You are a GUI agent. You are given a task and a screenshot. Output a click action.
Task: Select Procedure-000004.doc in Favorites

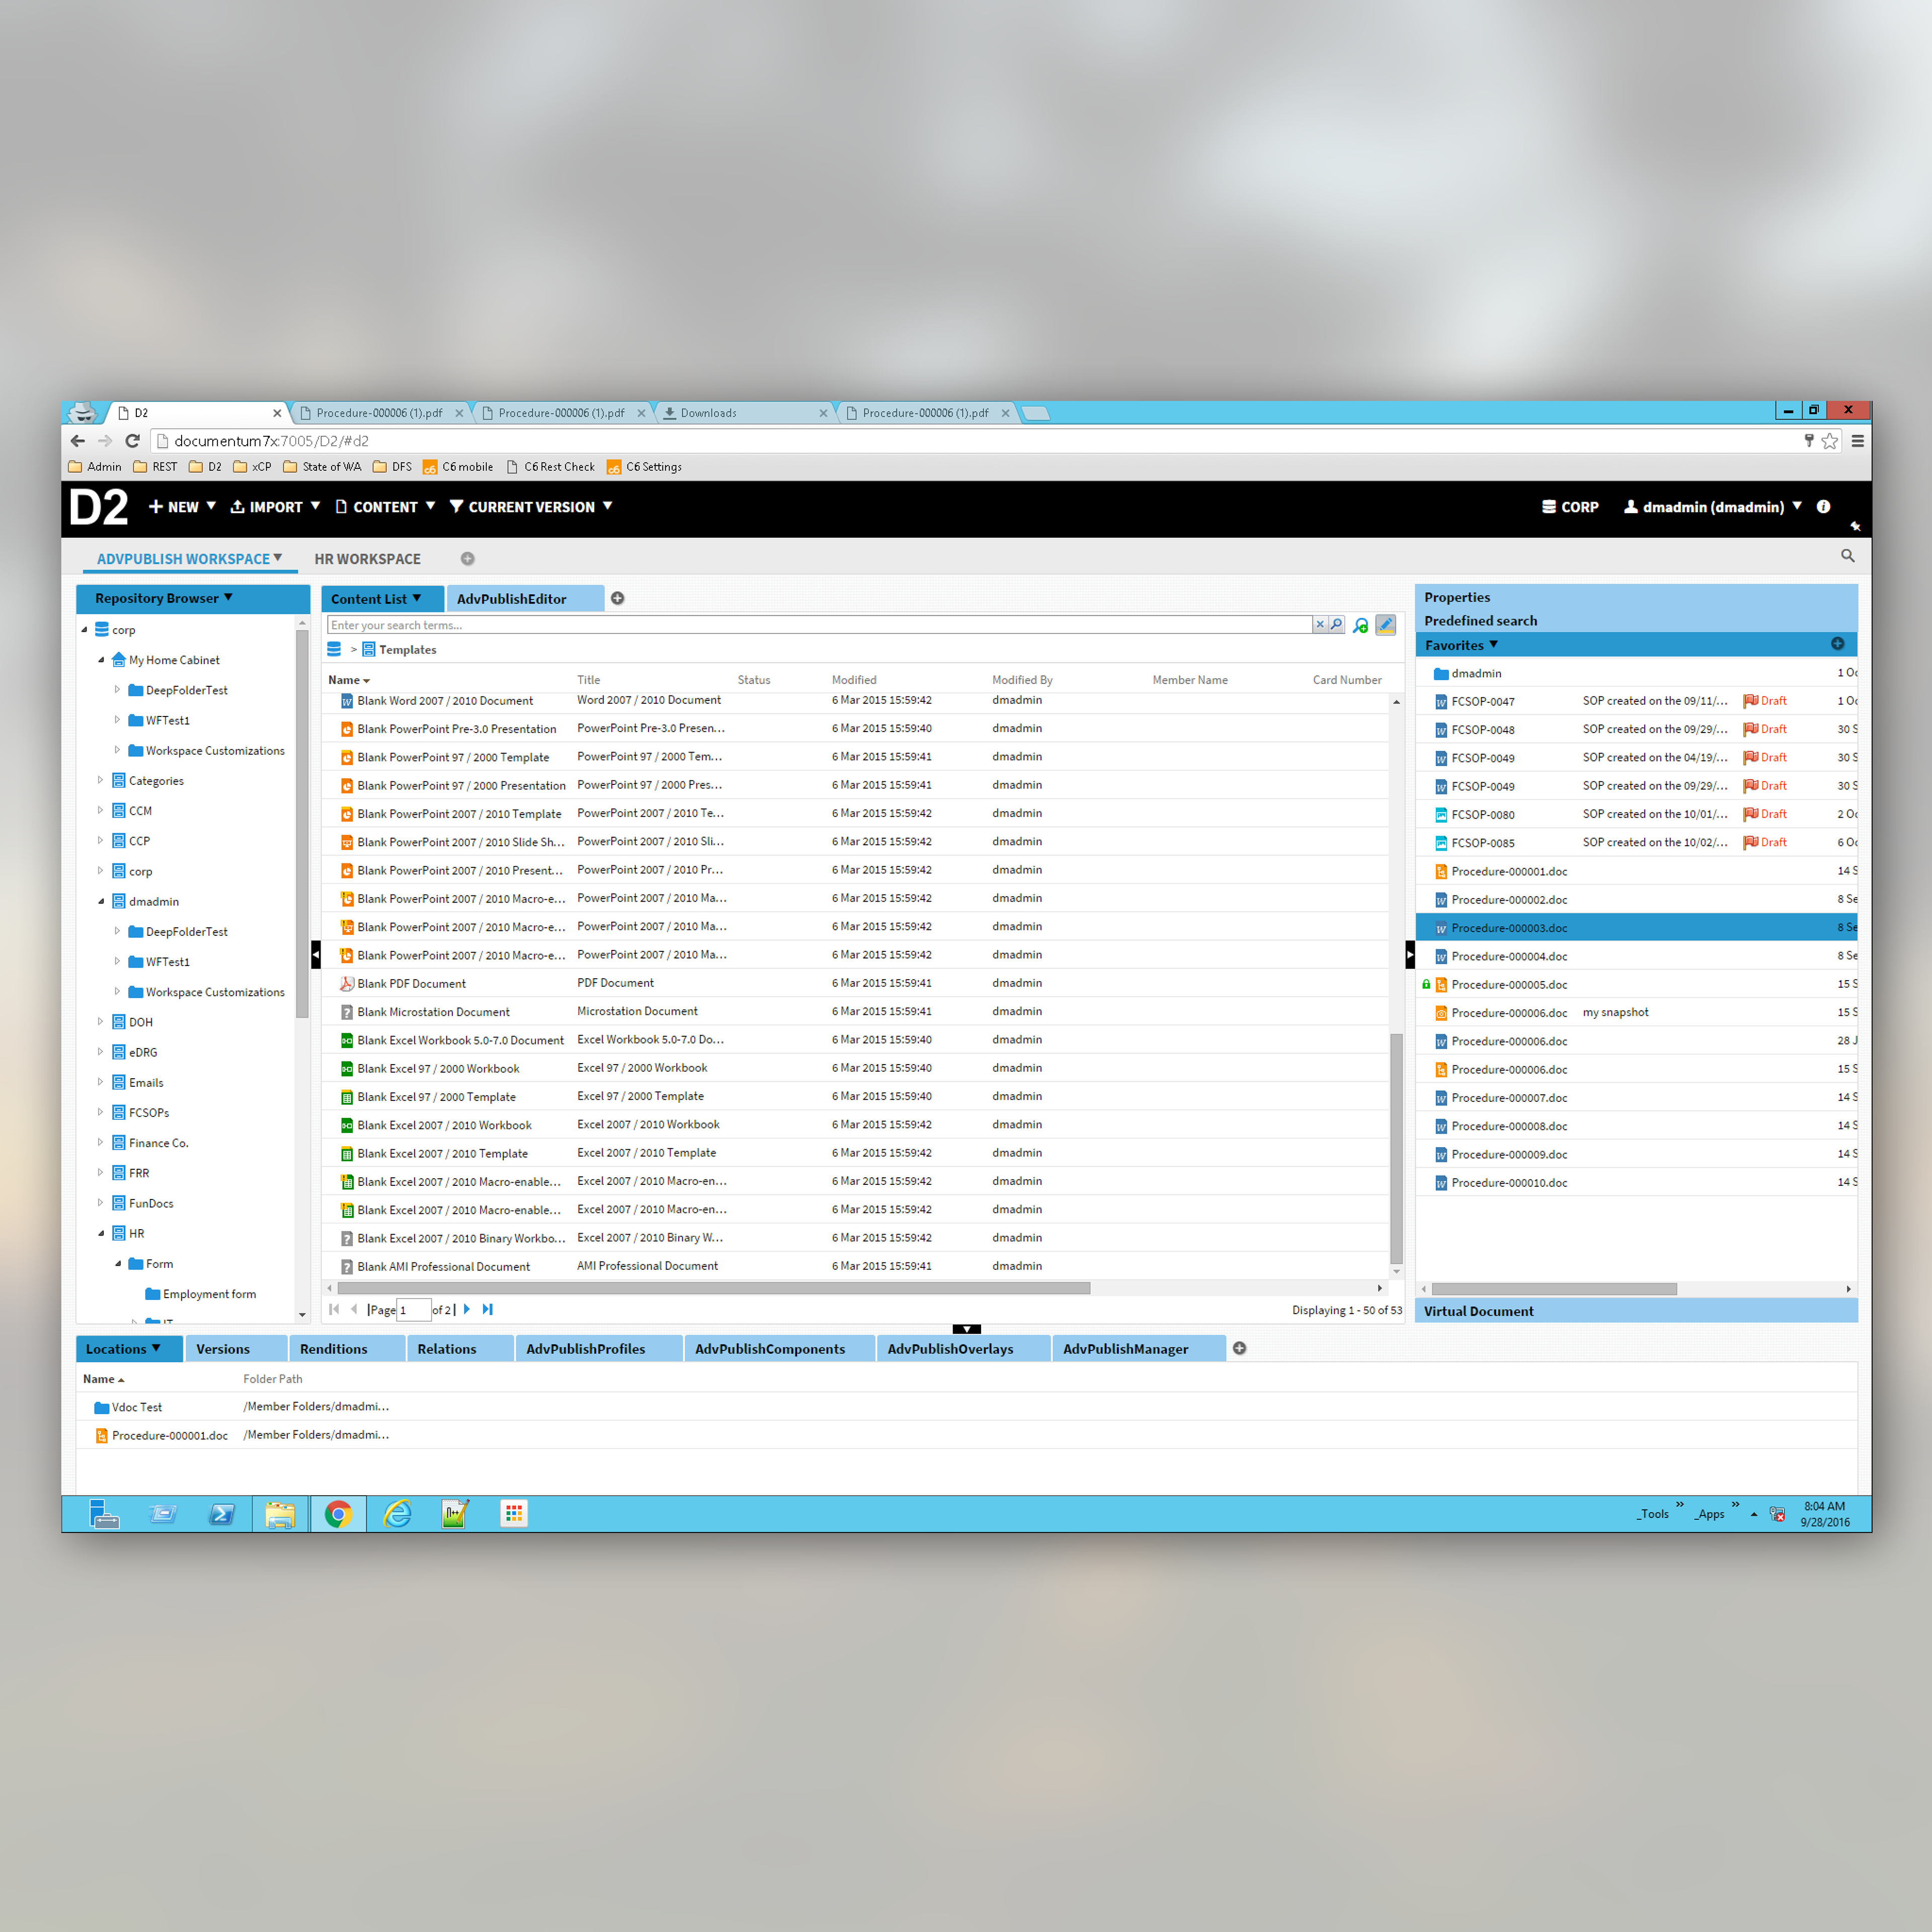[x=1508, y=956]
